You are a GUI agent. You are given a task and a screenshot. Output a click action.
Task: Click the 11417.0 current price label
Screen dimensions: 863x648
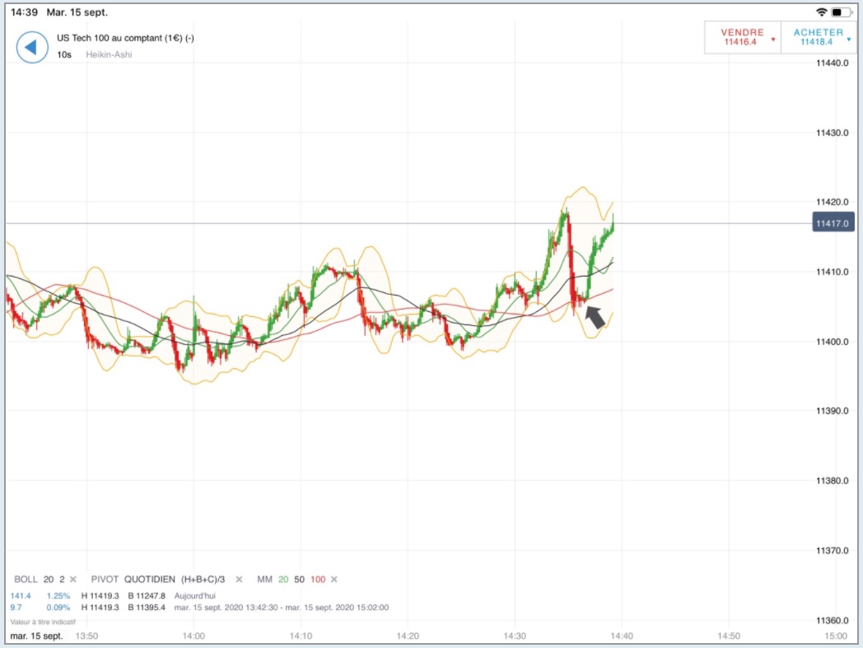tap(833, 223)
